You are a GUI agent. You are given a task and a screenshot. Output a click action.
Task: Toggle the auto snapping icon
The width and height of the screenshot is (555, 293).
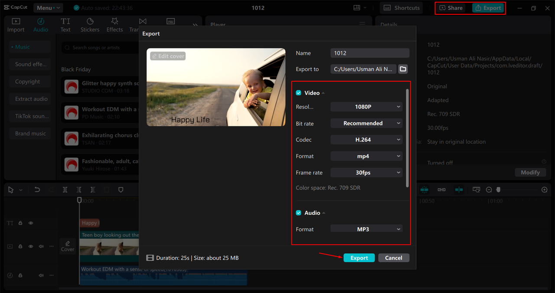pos(459,190)
